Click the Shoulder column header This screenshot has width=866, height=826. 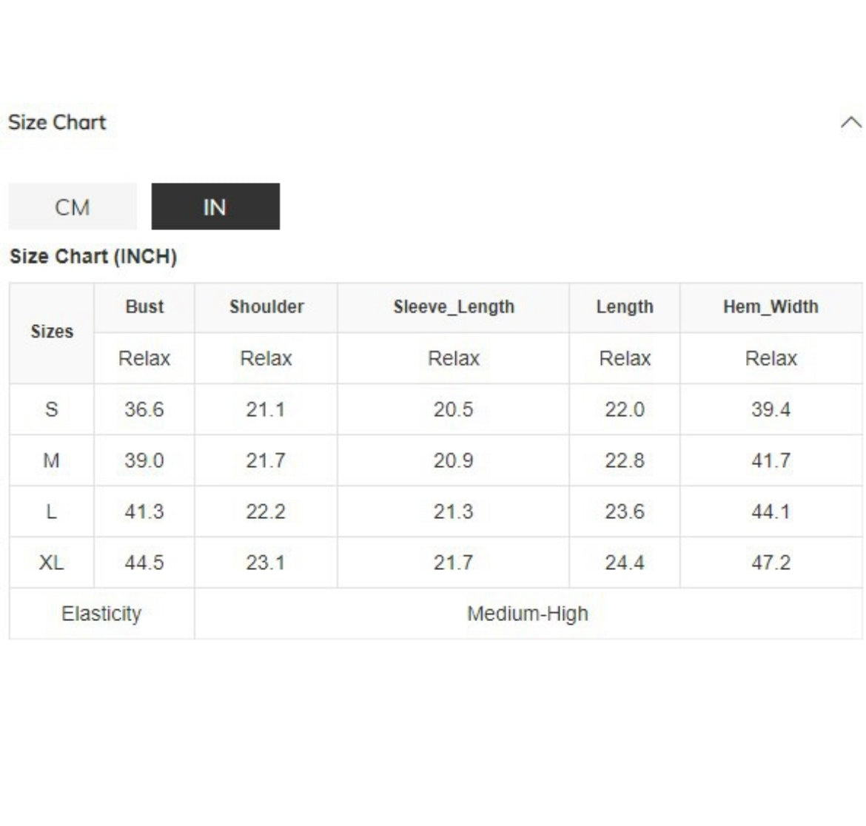266,306
